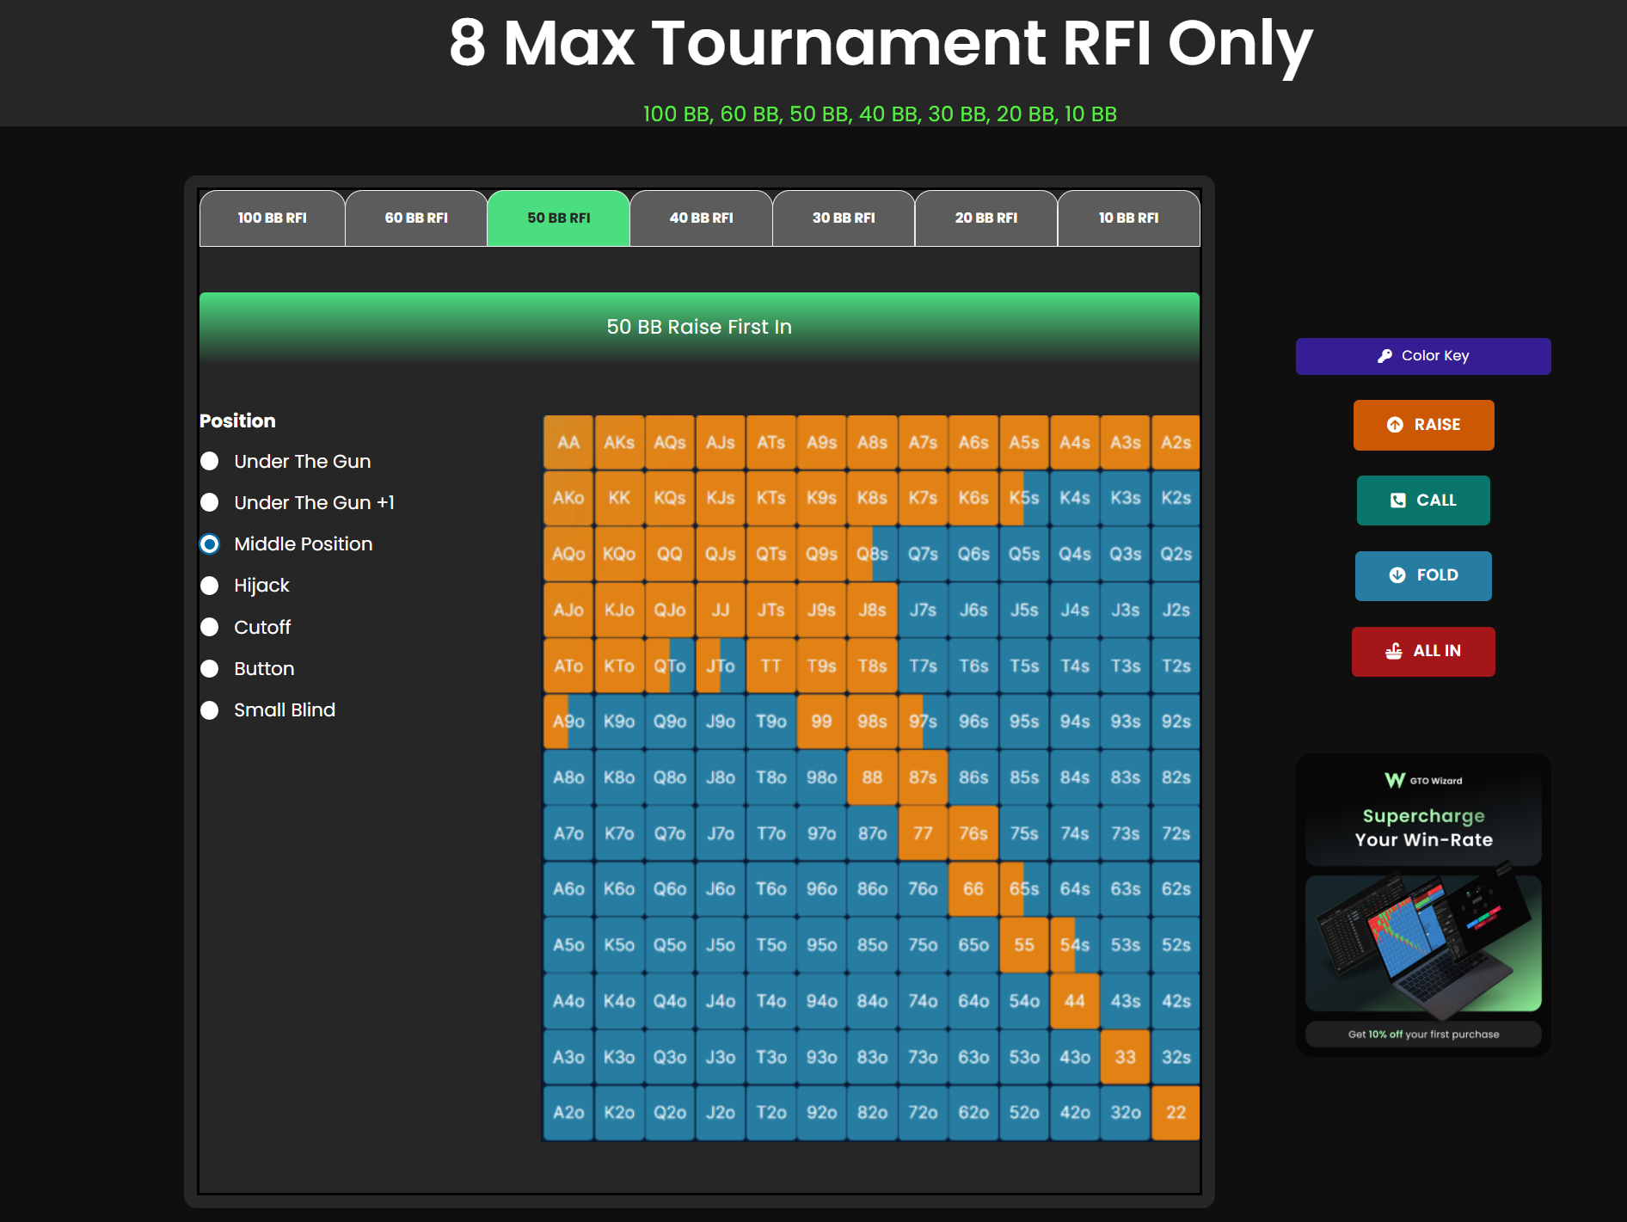The image size is (1627, 1222).
Task: Click the T8s cell in the grid
Action: click(872, 666)
